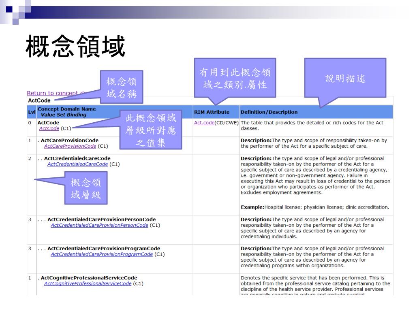The image size is (415, 311).
Task: Open the ActCareProvisionCode value set link
Action: [x=70, y=146]
